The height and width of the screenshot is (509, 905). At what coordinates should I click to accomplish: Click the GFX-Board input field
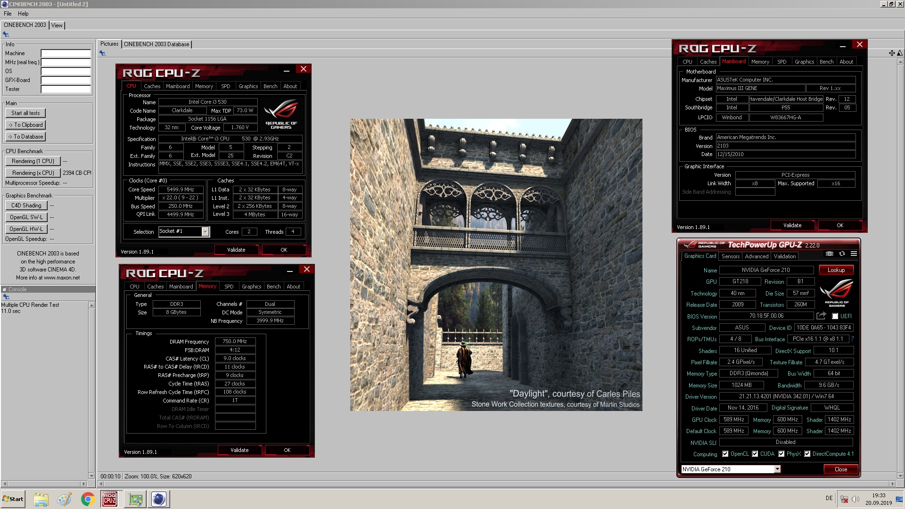66,80
